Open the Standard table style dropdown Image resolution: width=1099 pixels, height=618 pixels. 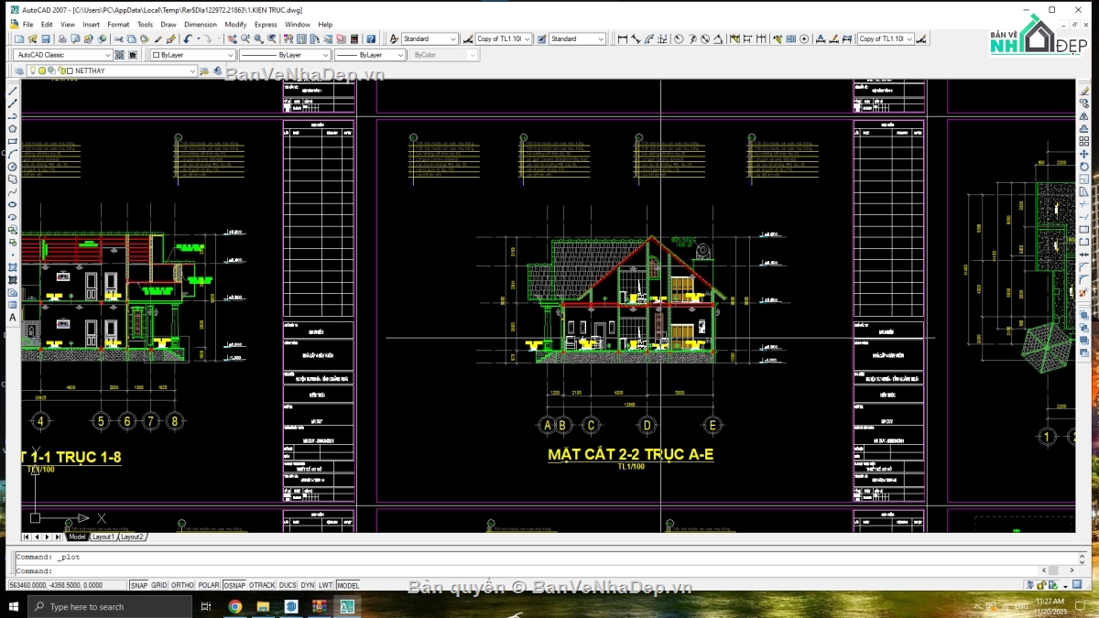[578, 38]
